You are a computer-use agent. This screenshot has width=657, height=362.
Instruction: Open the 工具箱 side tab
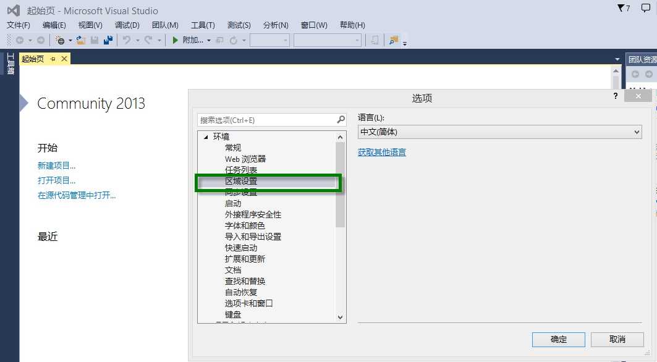11,64
